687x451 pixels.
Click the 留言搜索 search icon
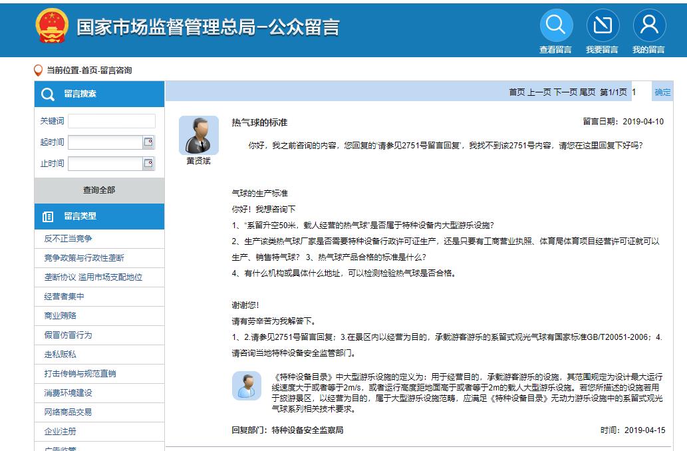pyautogui.click(x=47, y=94)
